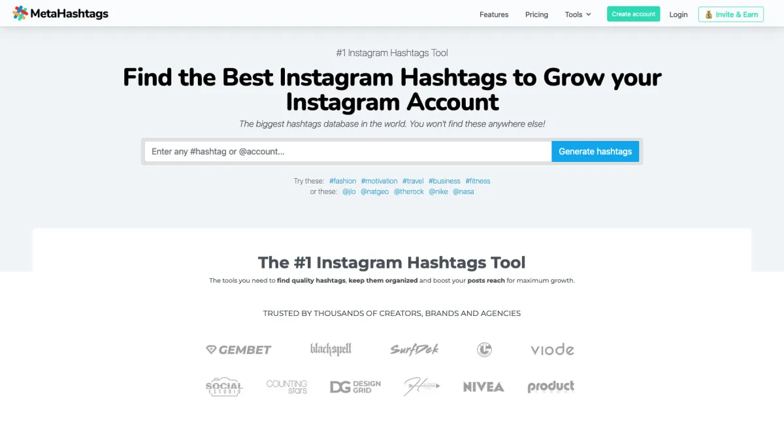Open the Pricing page
Screen dimensions: 784x442
pyautogui.click(x=536, y=14)
